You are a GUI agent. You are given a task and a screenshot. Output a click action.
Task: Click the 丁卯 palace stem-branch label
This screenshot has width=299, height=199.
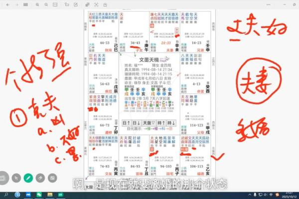click(x=116, y=130)
